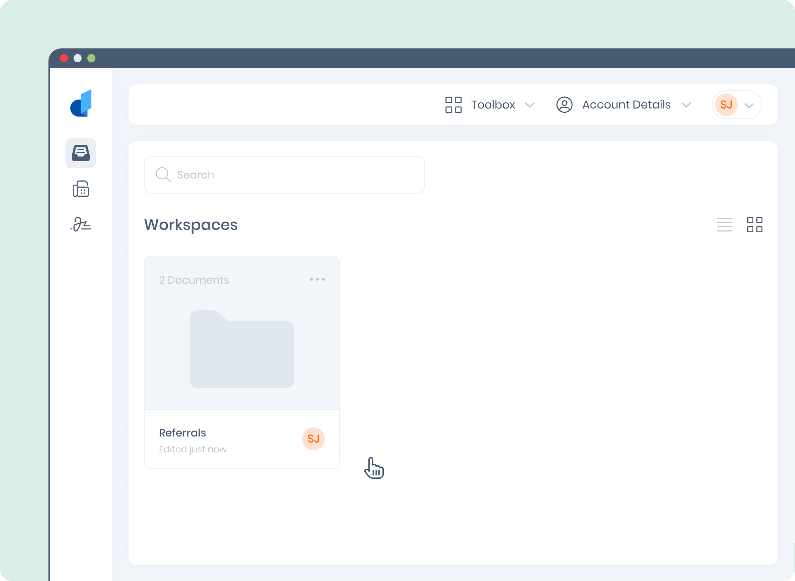Viewport: 795px width, 581px height.
Task: Open the signature sidebar icon
Action: pyautogui.click(x=81, y=224)
